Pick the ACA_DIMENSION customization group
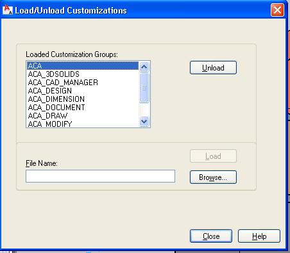 pos(83,99)
